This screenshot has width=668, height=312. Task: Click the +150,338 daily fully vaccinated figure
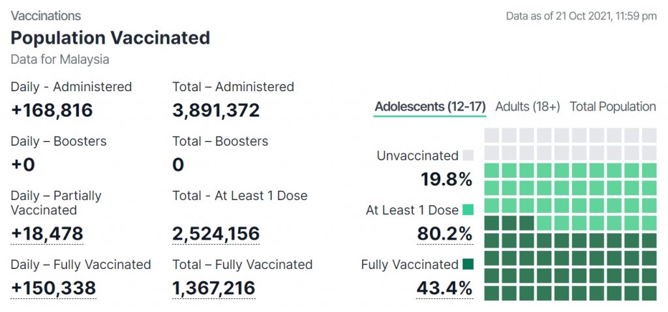tap(53, 287)
